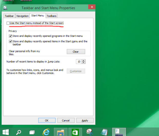The height and width of the screenshot is (136, 159).
Task: Click the dialog's title bar system icon
Action: click(x=5, y=8)
